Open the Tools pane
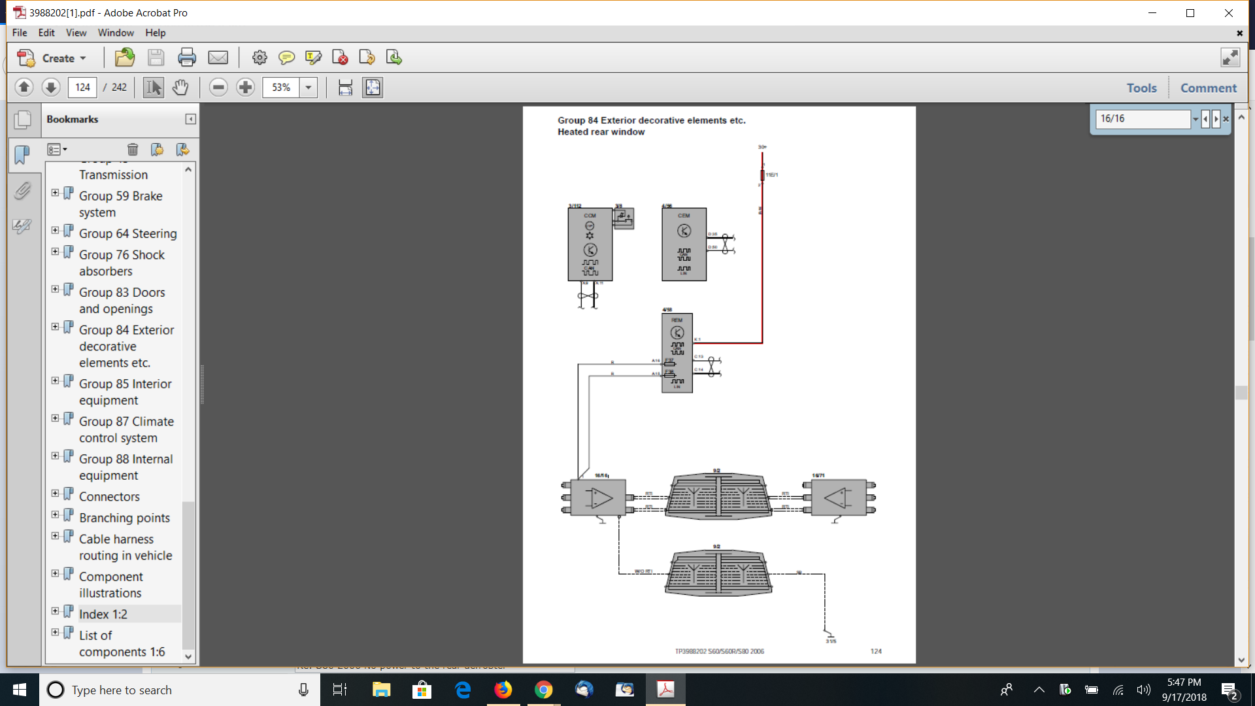Screen dimensions: 1255x706 click(1141, 88)
